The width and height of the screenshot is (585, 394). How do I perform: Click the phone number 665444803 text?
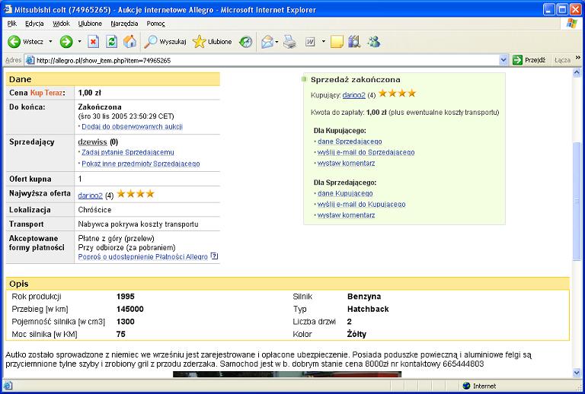pyautogui.click(x=463, y=364)
